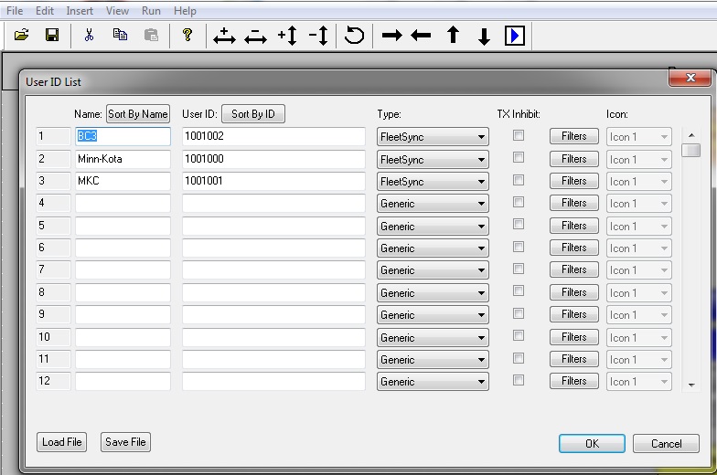Open Type dropdown for BC3 row
The image size is (717, 475).
click(x=433, y=137)
